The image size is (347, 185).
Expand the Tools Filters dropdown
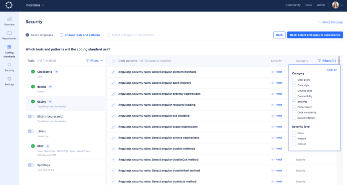[x=95, y=61]
